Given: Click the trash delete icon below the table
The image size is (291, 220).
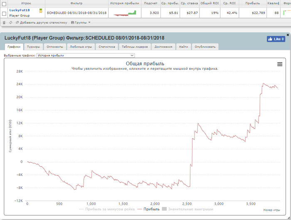Looking at the screenshot, I should click(4, 22).
